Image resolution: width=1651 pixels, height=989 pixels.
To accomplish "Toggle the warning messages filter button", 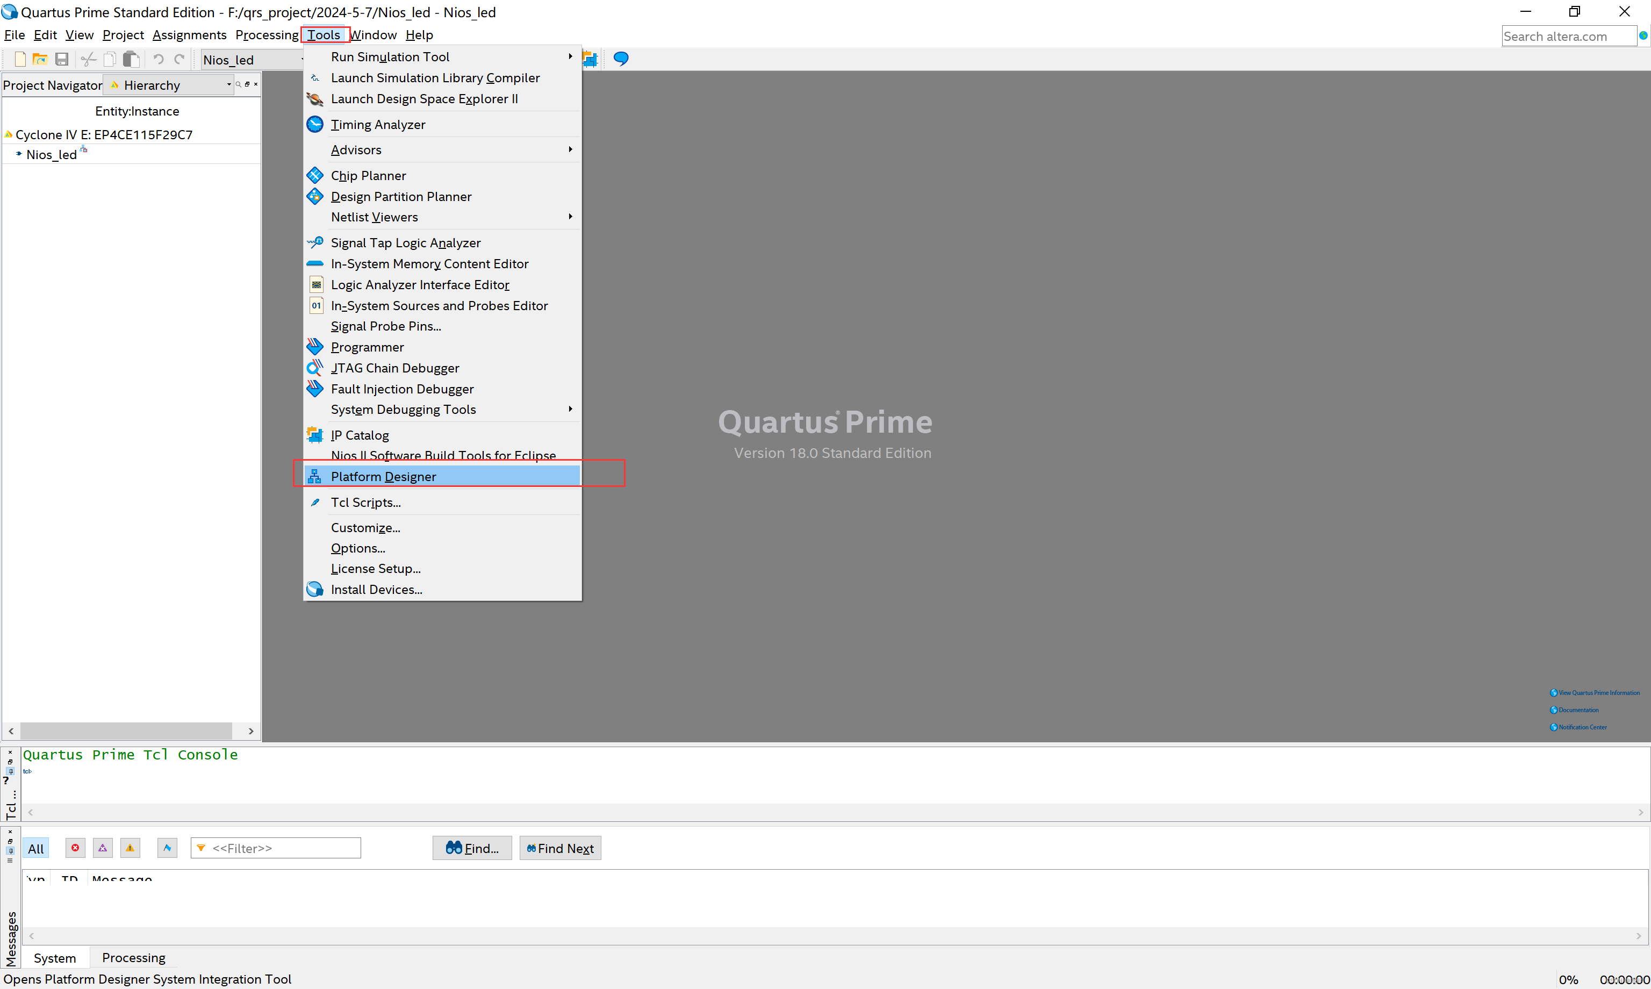I will pyautogui.click(x=130, y=848).
